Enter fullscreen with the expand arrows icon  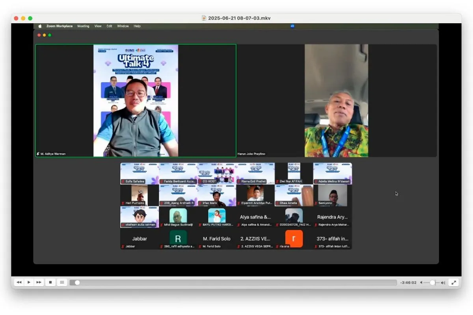tap(454, 282)
